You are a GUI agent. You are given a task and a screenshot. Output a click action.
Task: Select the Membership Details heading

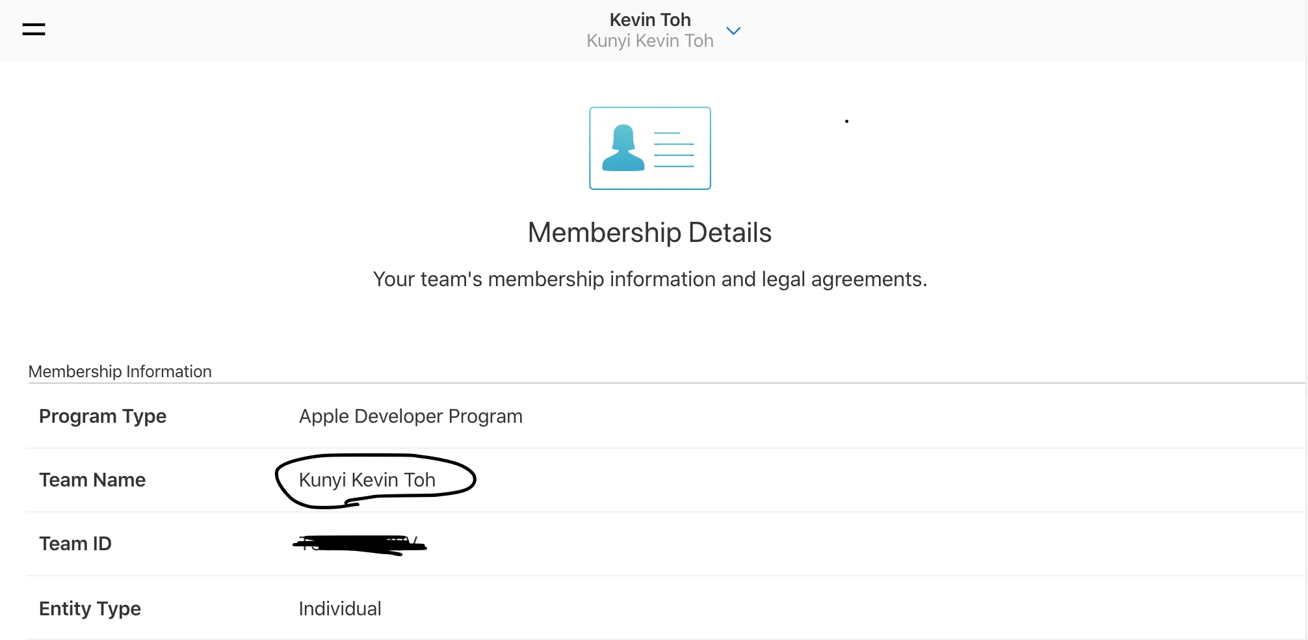[x=649, y=233]
